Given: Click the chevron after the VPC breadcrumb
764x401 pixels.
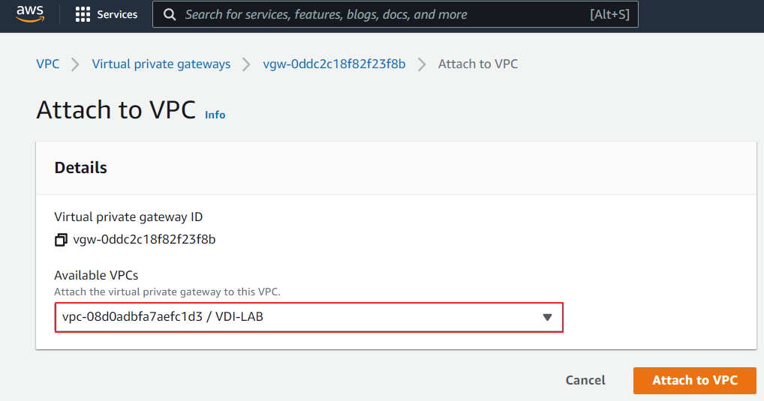Looking at the screenshot, I should pos(75,64).
